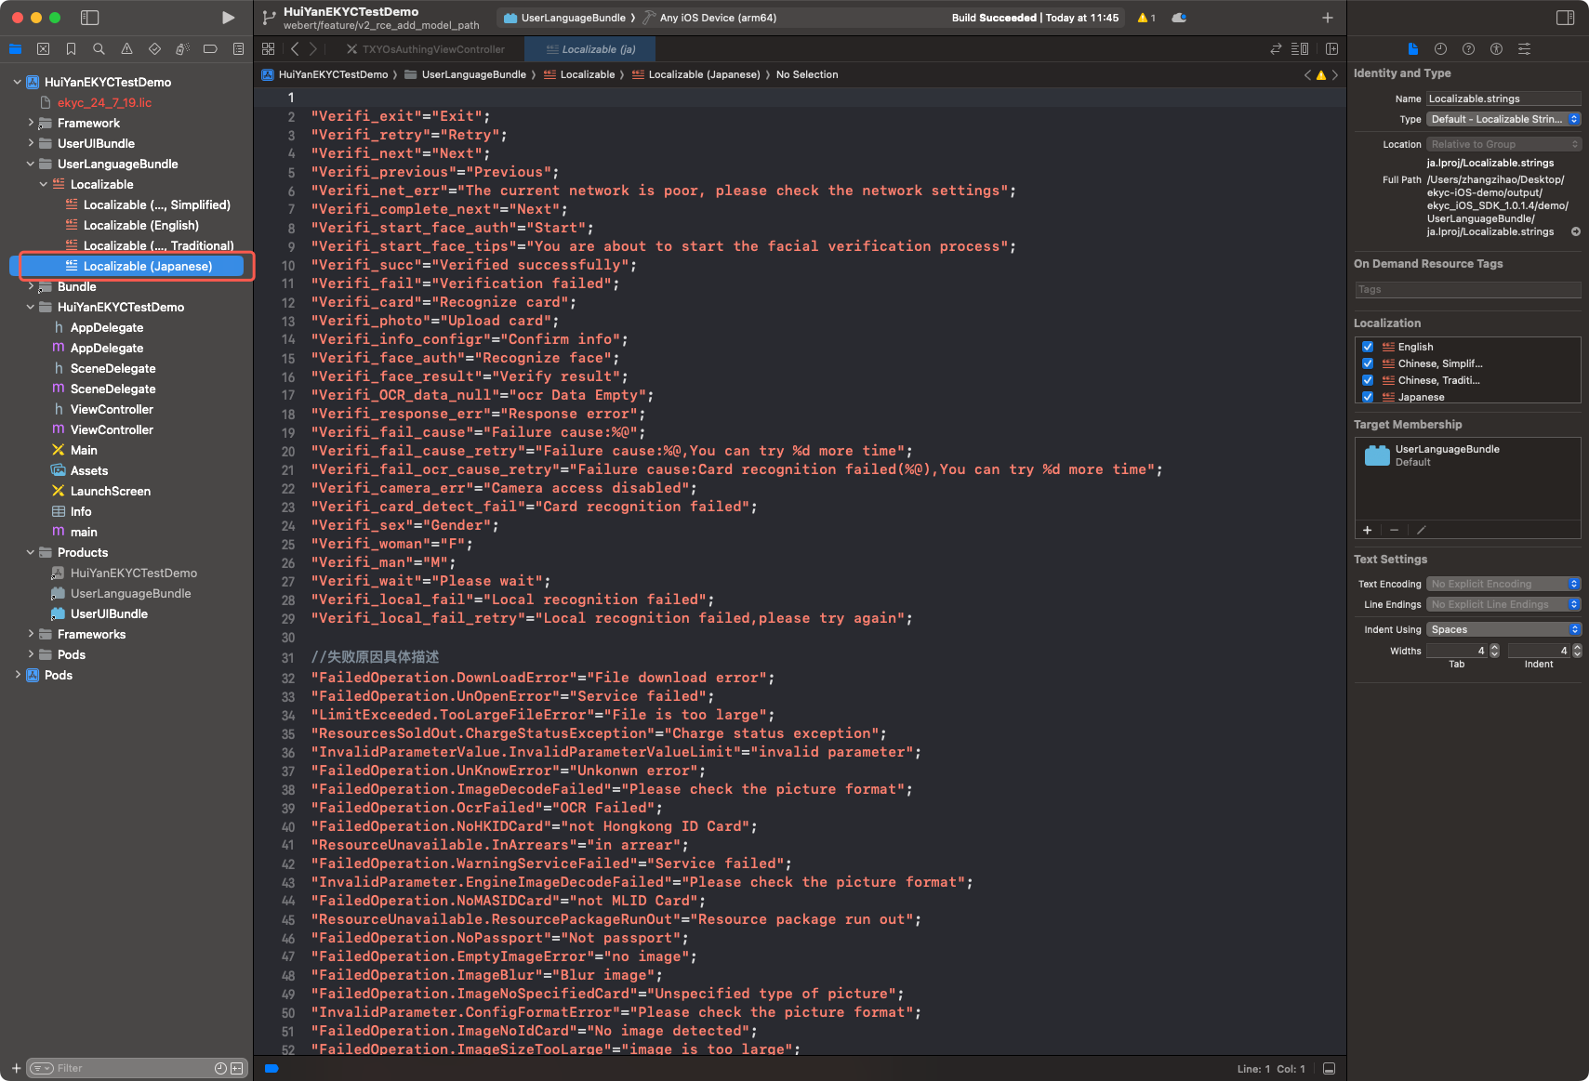This screenshot has height=1081, width=1589.
Task: Switch to the History inspector clock icon
Action: click(x=1440, y=49)
